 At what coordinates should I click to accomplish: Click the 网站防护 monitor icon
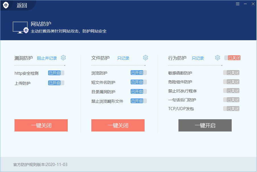point(20,27)
